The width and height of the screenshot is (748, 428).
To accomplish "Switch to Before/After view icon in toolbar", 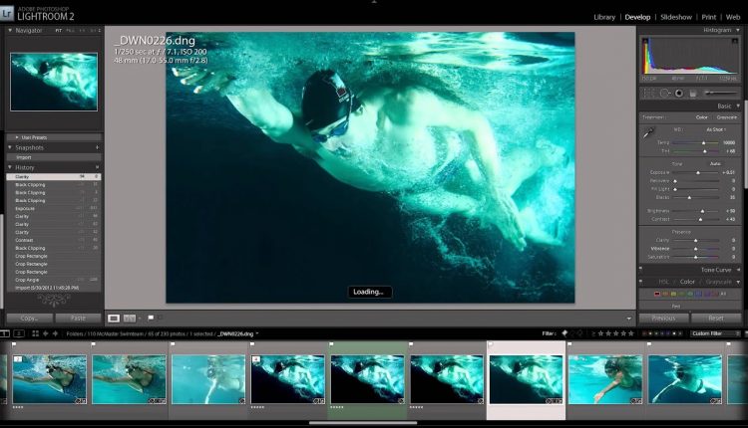I will point(130,319).
